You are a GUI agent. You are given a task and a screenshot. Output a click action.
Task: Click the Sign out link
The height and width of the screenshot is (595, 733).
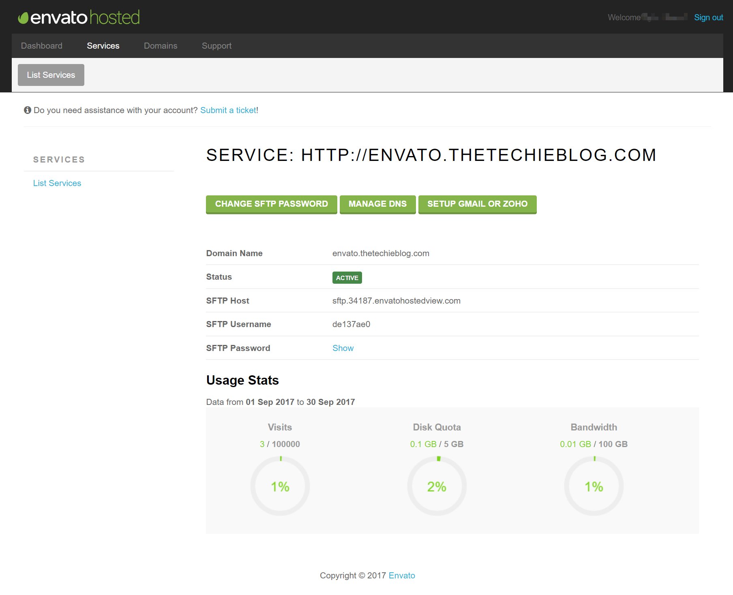(x=708, y=17)
